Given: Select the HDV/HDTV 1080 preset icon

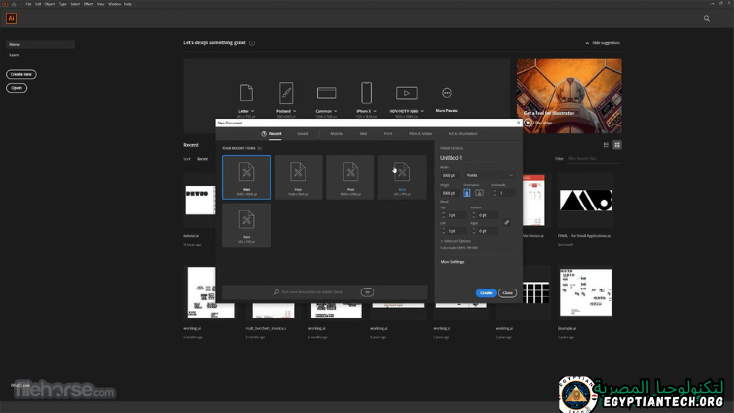Looking at the screenshot, I should click(407, 93).
